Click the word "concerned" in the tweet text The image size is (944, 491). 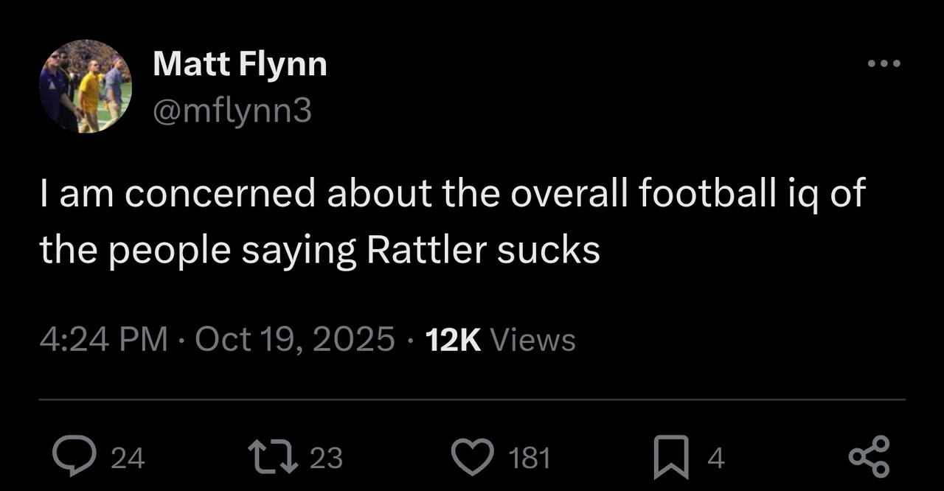[x=220, y=195]
